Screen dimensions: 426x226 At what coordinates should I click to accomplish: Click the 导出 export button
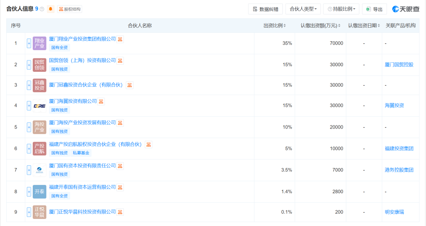point(374,9)
